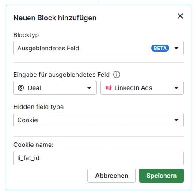Save the block with Speichern

tap(161, 176)
